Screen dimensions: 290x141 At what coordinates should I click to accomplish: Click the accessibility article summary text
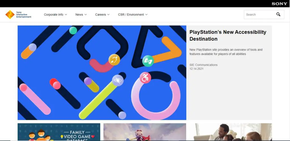[226, 52]
